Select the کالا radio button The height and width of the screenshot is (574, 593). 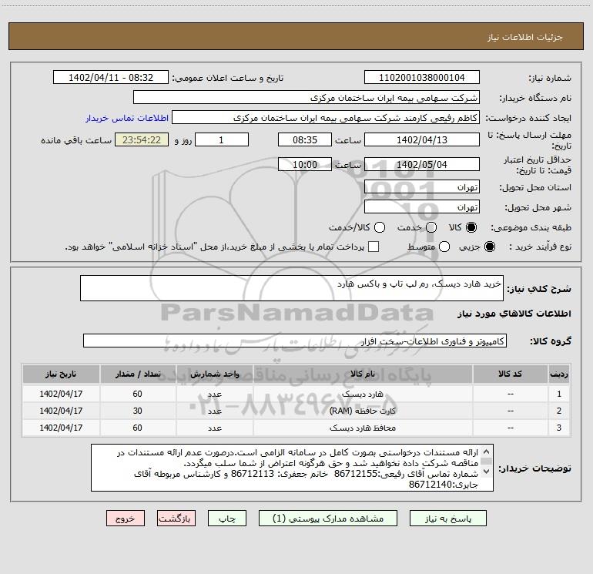pyautogui.click(x=471, y=227)
